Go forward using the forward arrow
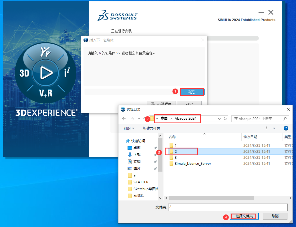The height and width of the screenshot is (227, 296). click(x=132, y=118)
